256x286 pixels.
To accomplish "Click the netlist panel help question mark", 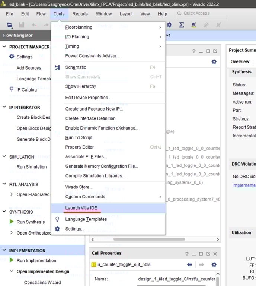I will coord(194,51).
